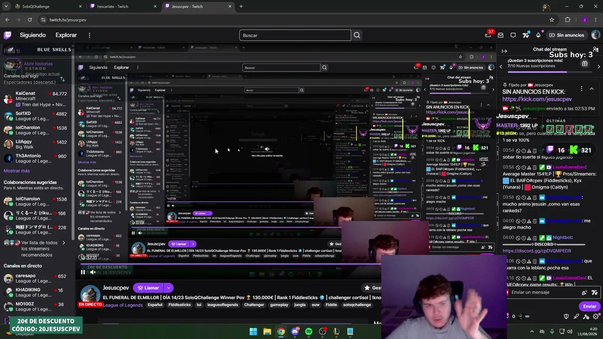
Task: Open caresapo channel under Canales en directo
Action: [35, 278]
